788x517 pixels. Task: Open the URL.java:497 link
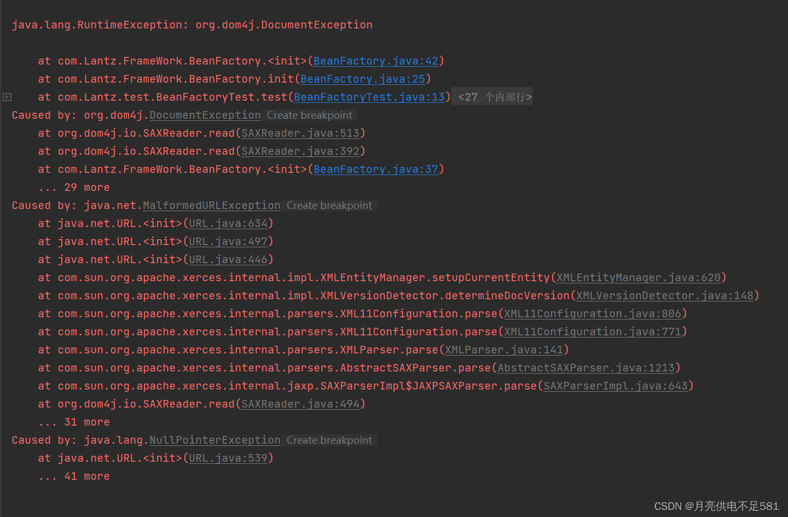click(228, 242)
